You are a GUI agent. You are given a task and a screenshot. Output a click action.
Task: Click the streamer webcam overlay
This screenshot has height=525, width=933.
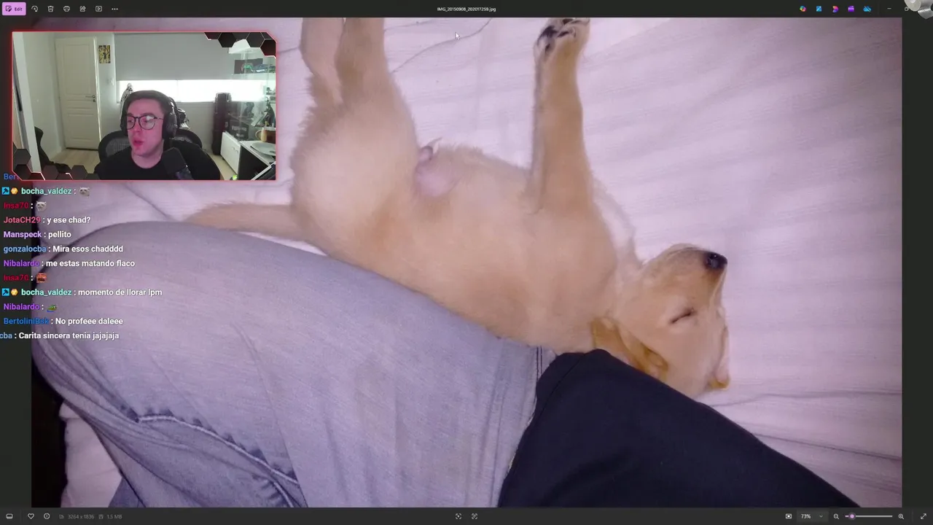point(144,106)
